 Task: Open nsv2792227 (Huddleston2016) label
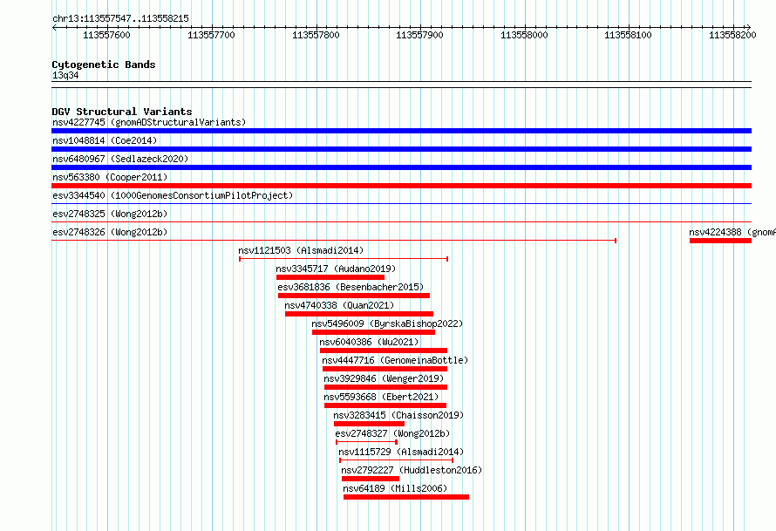pyautogui.click(x=412, y=470)
